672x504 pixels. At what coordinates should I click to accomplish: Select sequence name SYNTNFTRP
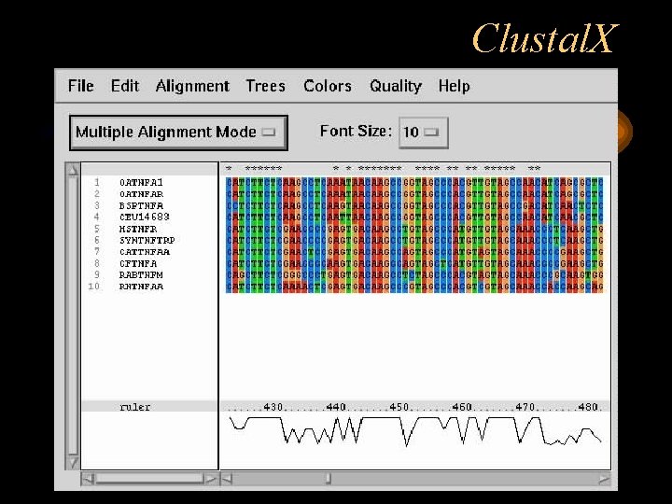coord(147,240)
